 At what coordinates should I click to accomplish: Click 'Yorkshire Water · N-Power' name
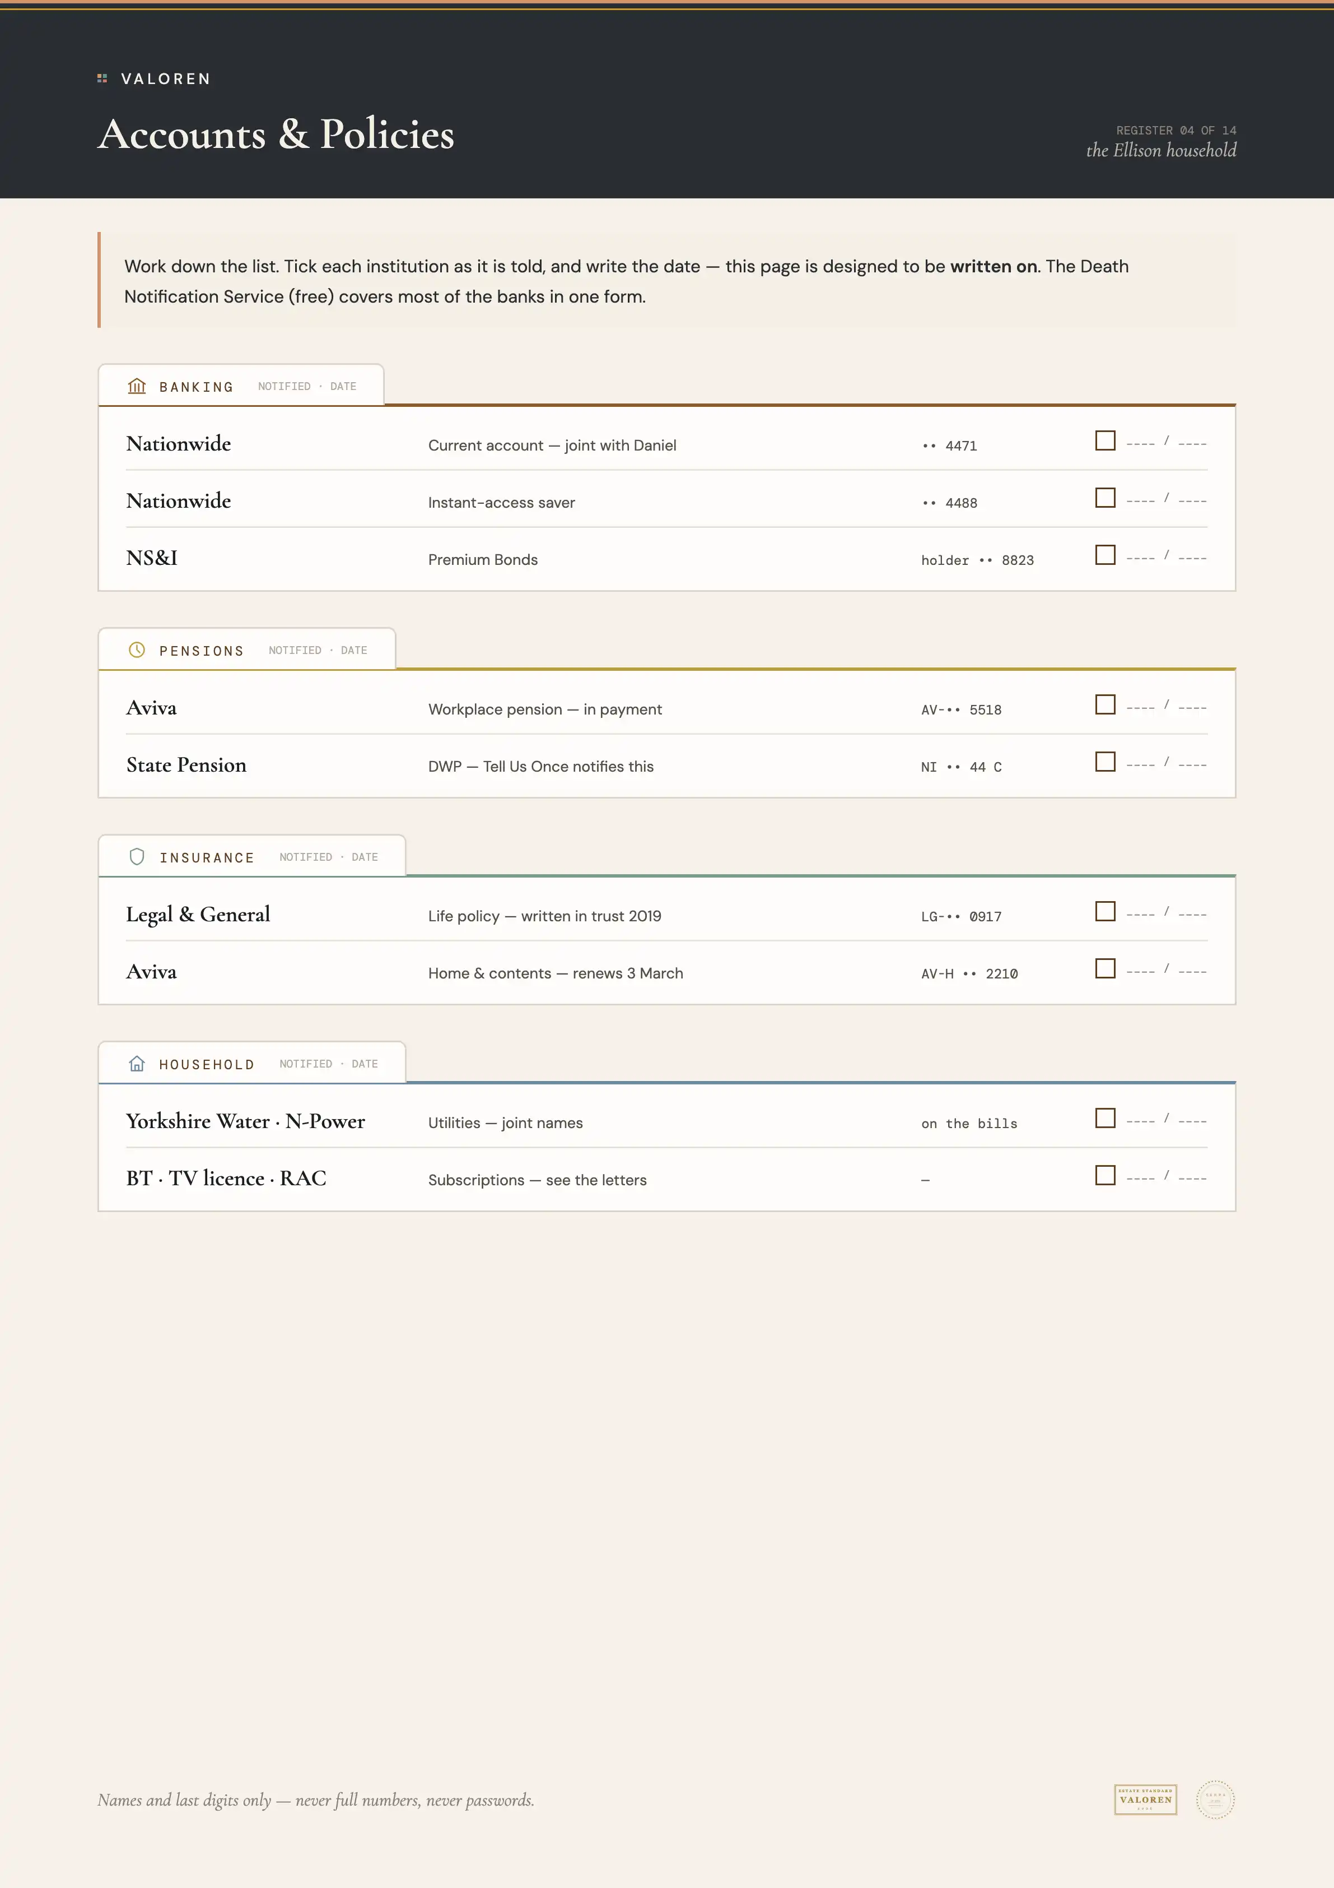pyautogui.click(x=245, y=1121)
